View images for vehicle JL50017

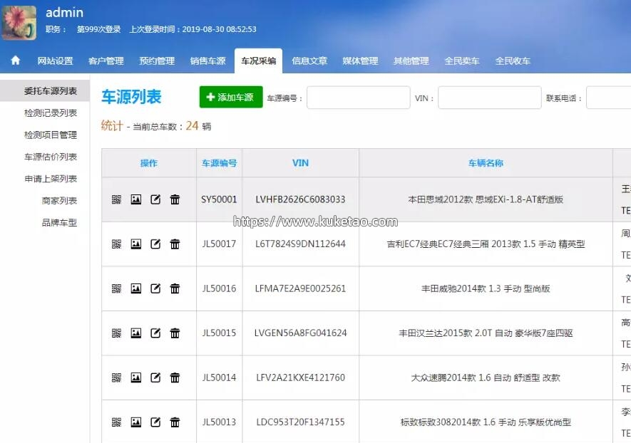[x=136, y=244]
